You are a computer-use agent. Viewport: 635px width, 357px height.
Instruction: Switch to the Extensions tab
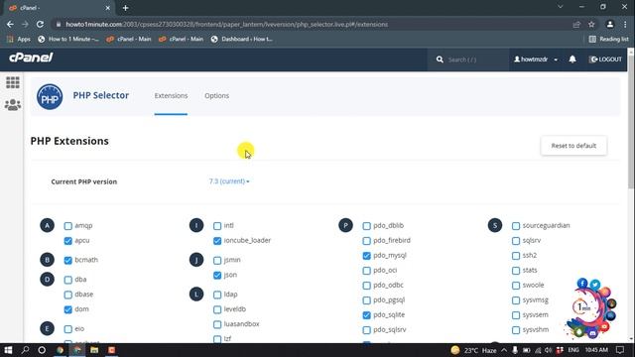pos(171,96)
